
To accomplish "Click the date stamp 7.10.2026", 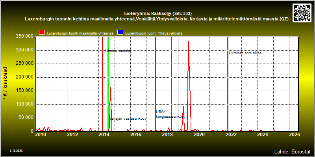I will 16,151.
